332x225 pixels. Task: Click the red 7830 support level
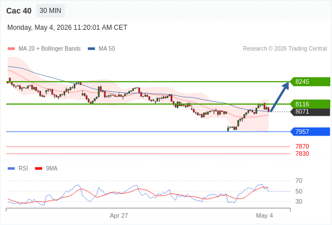[302, 154]
